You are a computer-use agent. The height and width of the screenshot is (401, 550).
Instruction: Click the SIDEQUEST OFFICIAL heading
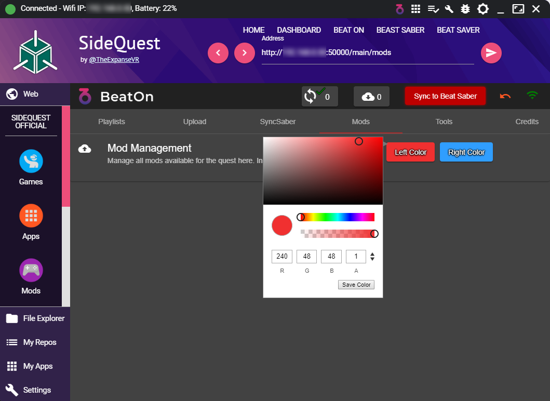(x=31, y=122)
